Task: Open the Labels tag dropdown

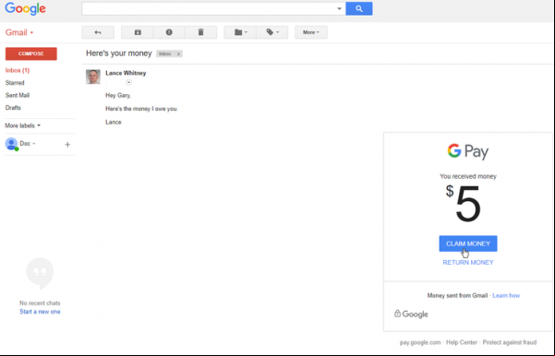Action: click(272, 32)
